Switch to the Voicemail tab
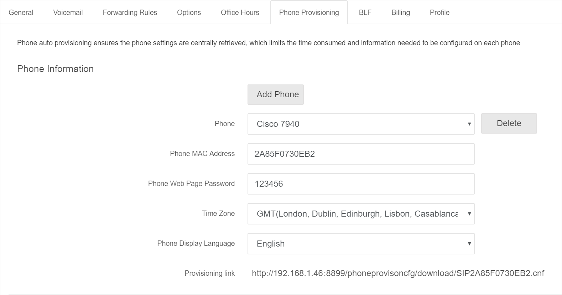This screenshot has width=562, height=295. (68, 12)
